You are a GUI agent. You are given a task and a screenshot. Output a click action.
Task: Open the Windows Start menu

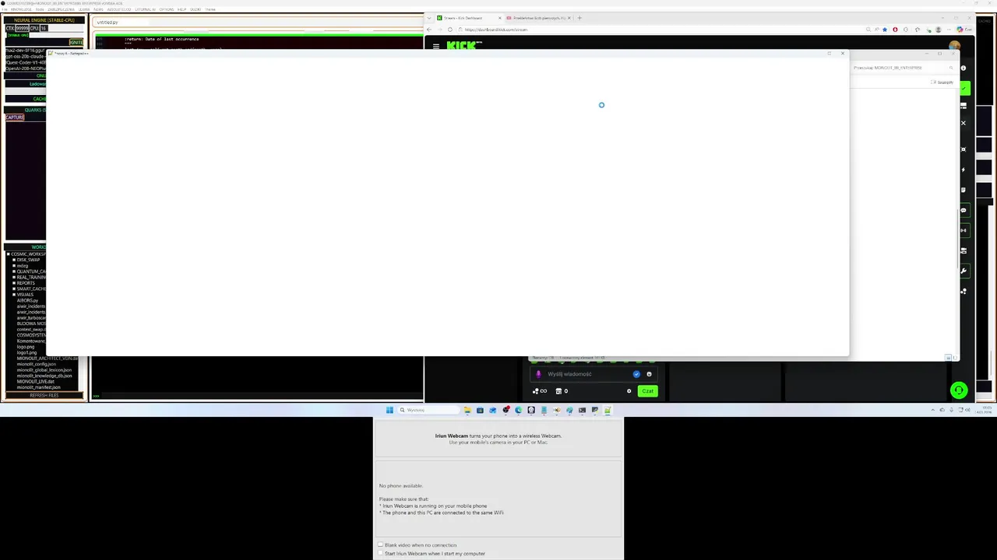pyautogui.click(x=389, y=410)
